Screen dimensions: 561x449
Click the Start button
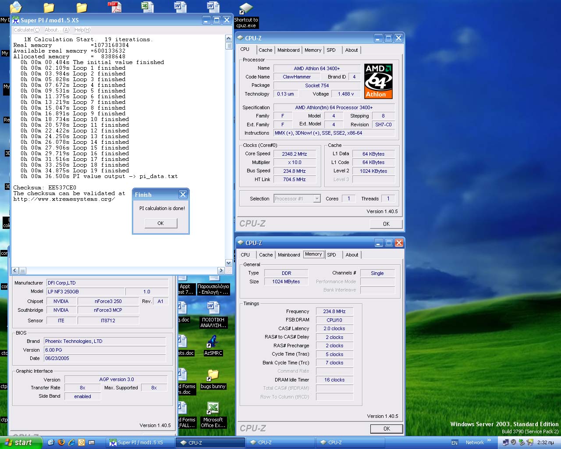20,442
